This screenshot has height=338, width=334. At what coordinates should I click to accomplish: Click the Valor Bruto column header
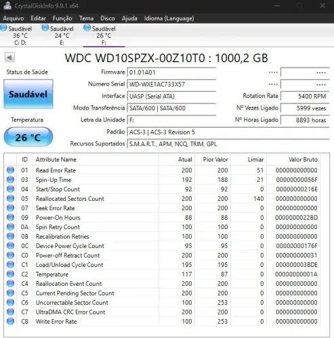pos(293,160)
